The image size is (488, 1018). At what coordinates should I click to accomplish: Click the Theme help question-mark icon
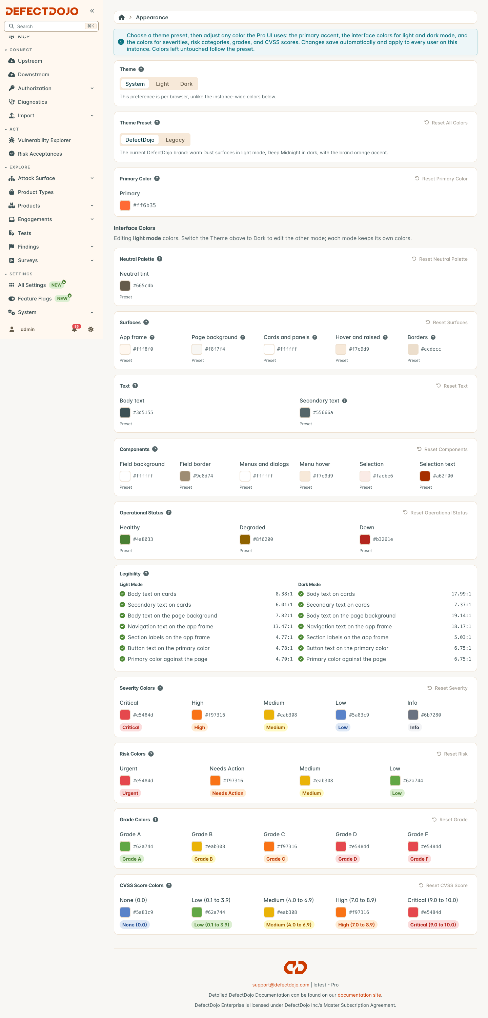[x=141, y=69]
